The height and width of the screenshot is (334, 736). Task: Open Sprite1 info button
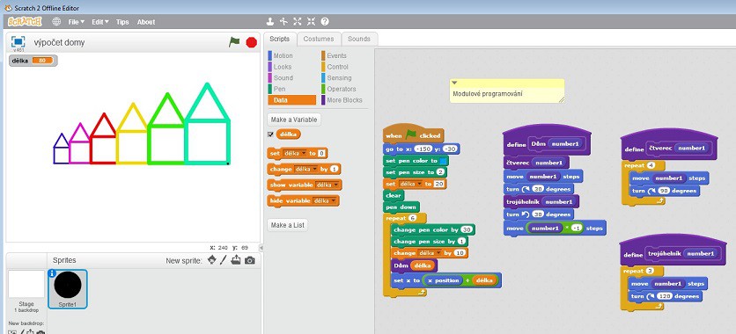tap(52, 273)
